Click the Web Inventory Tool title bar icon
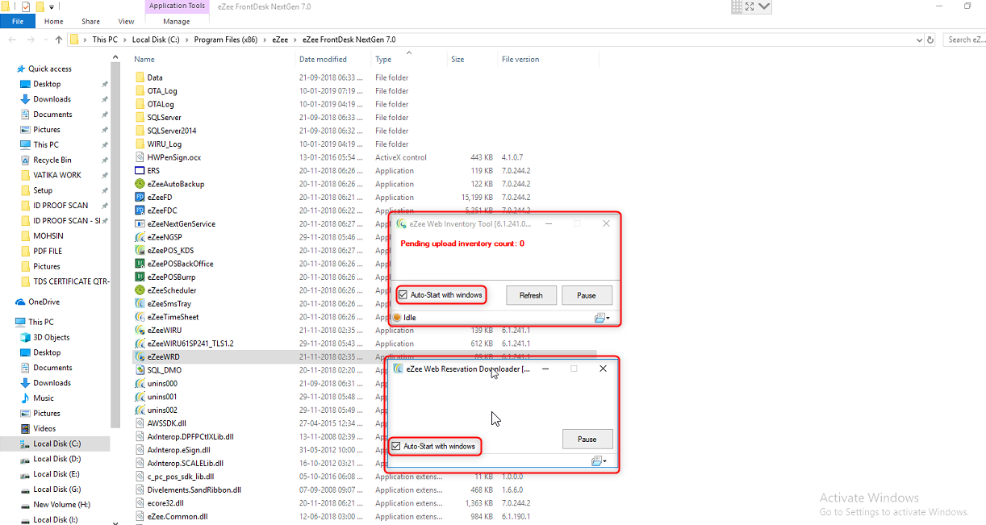986x525 pixels. click(x=401, y=223)
